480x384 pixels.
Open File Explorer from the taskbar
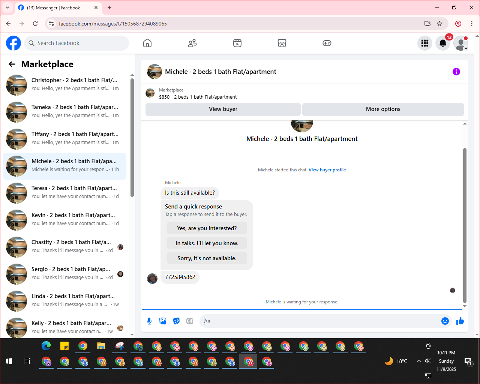101,346
